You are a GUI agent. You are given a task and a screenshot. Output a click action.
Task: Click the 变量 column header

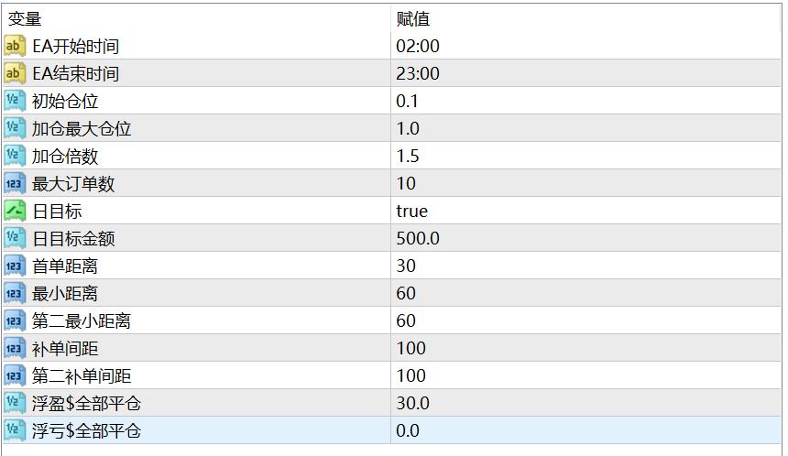[x=25, y=18]
